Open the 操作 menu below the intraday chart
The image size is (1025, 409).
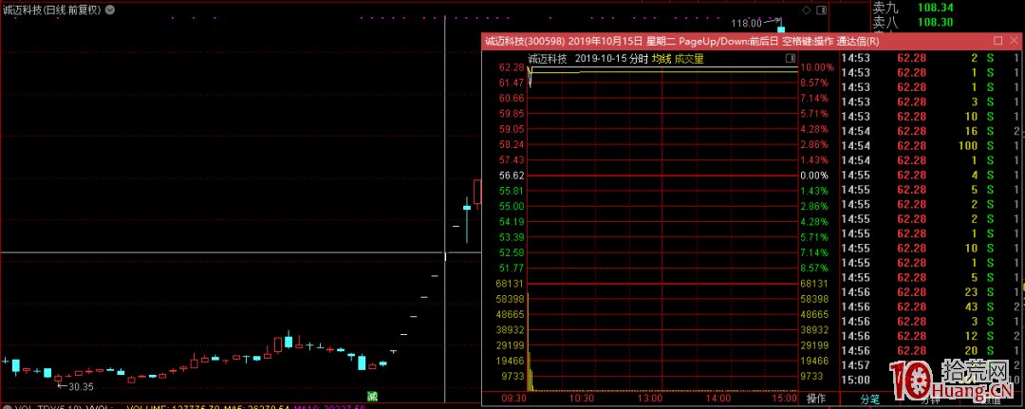point(817,398)
